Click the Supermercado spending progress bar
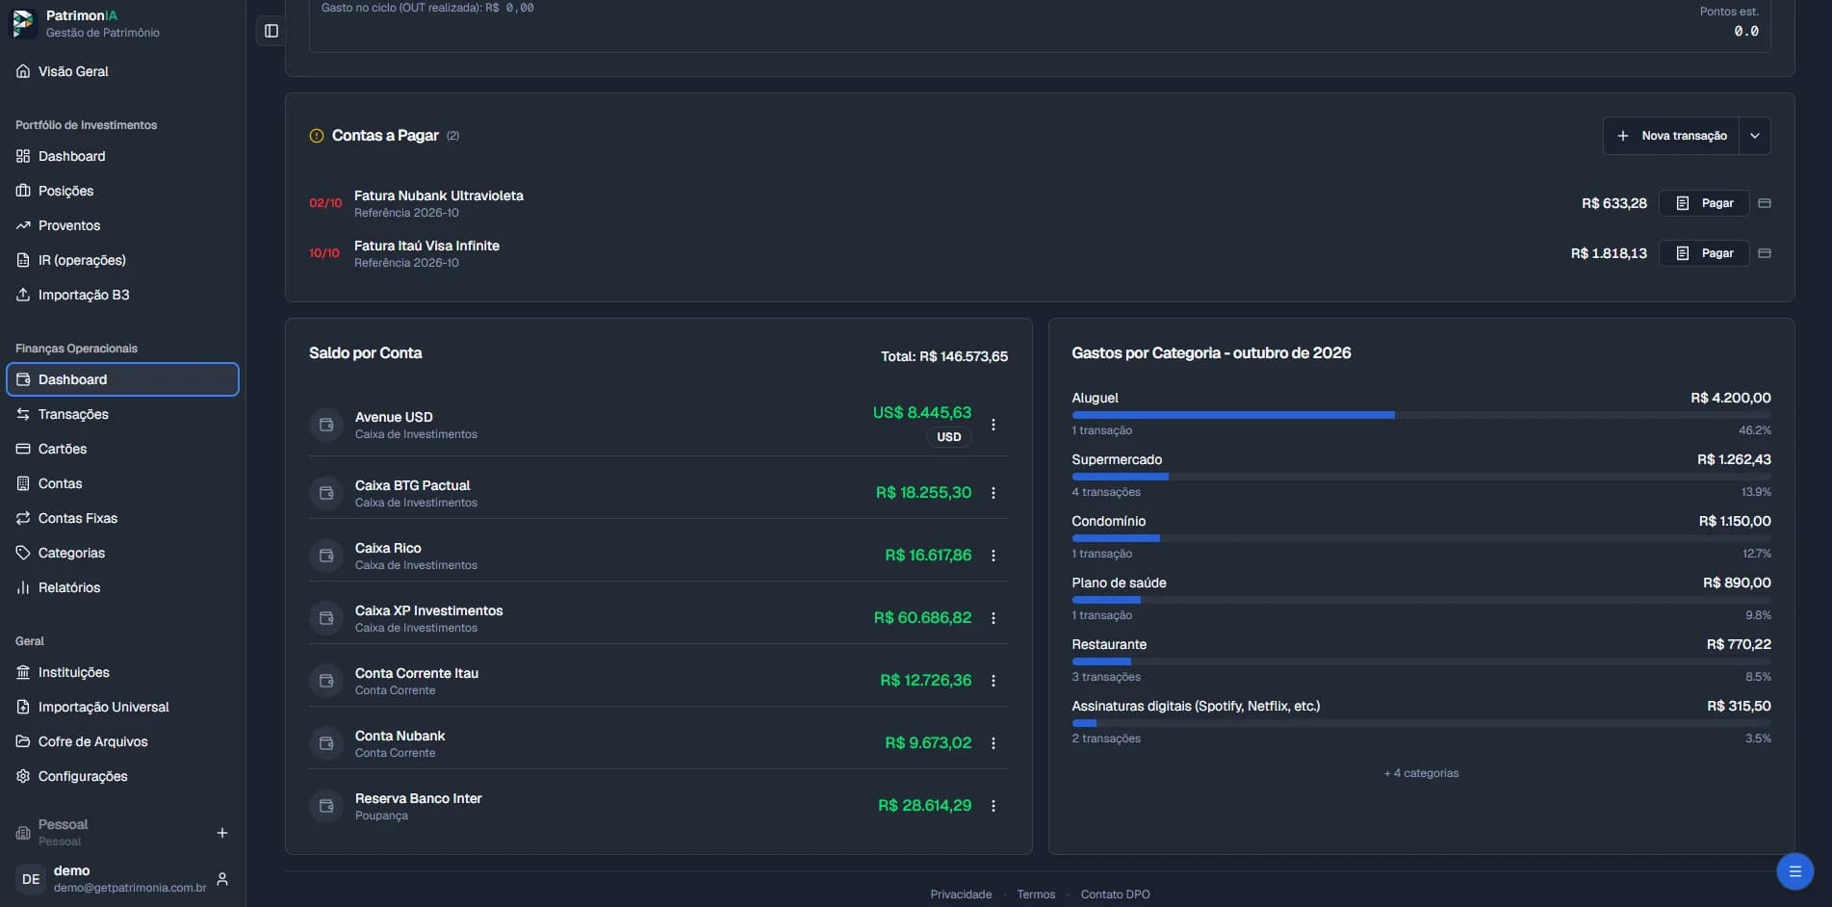The height and width of the screenshot is (907, 1832). [x=1421, y=477]
